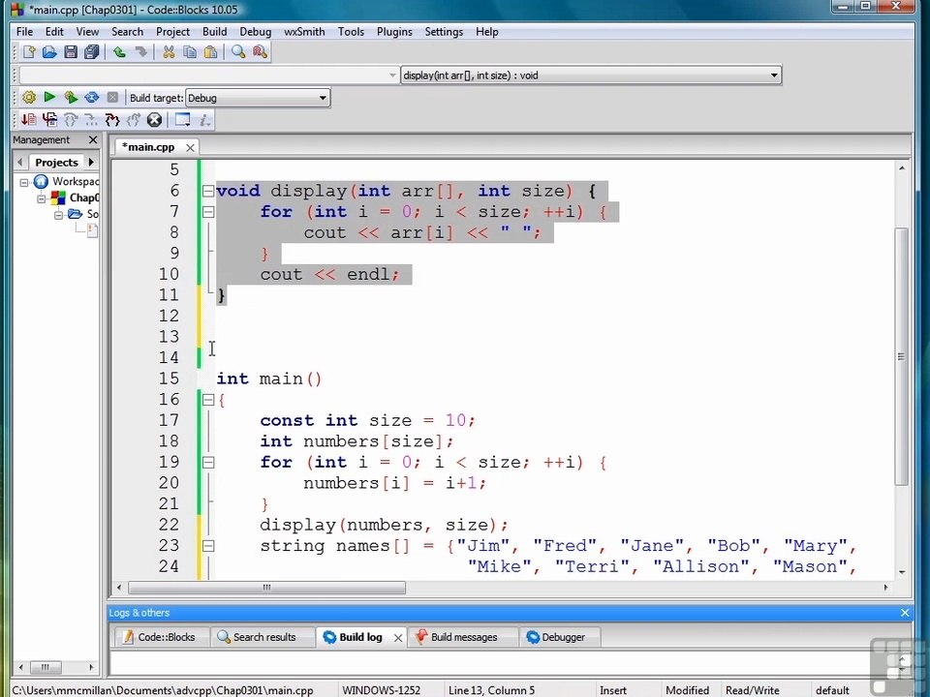Open a file with the folder icon
The width and height of the screenshot is (930, 697).
pyautogui.click(x=49, y=52)
